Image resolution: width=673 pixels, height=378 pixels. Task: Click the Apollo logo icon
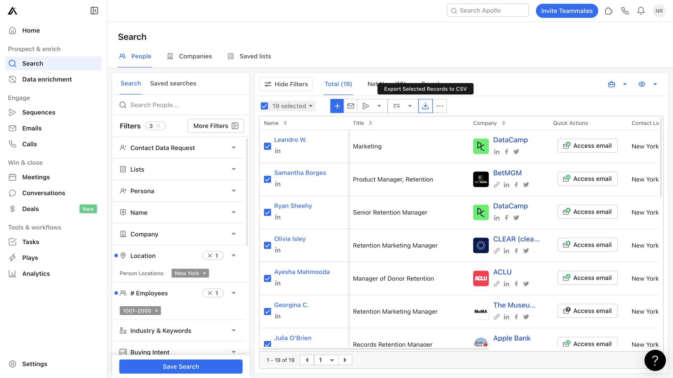click(x=12, y=11)
